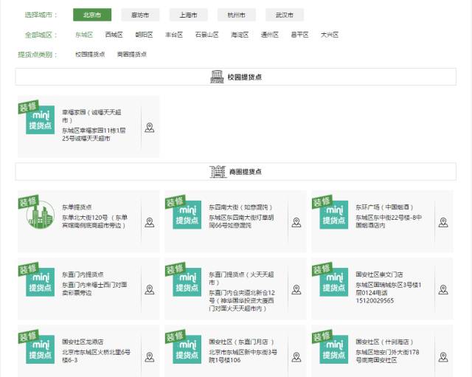Click map pin on 国安社区龙潭店 card
Screen dimensions: 472x377
pos(149,356)
